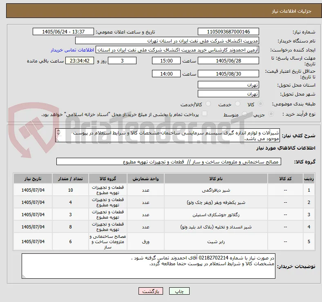Click the جزئیات اطلاعات نیاز page header
322x302 pixels.
click(x=291, y=11)
